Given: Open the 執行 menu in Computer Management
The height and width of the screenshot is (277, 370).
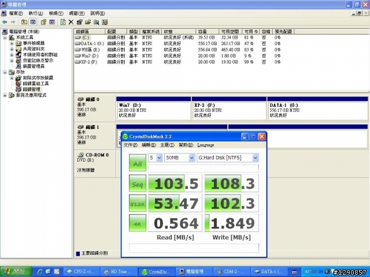Looking at the screenshot, I should [x=36, y=13].
